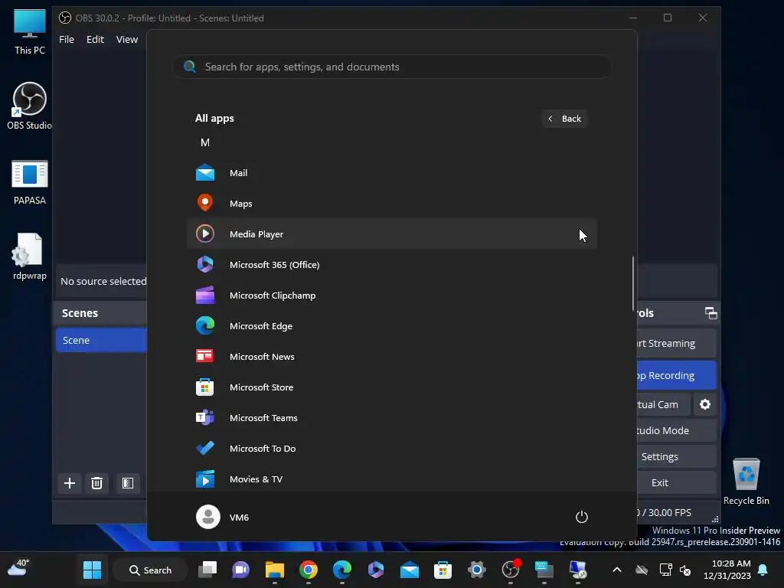This screenshot has height=588, width=784.
Task: Click the Start menu scrollbar
Action: [x=633, y=283]
